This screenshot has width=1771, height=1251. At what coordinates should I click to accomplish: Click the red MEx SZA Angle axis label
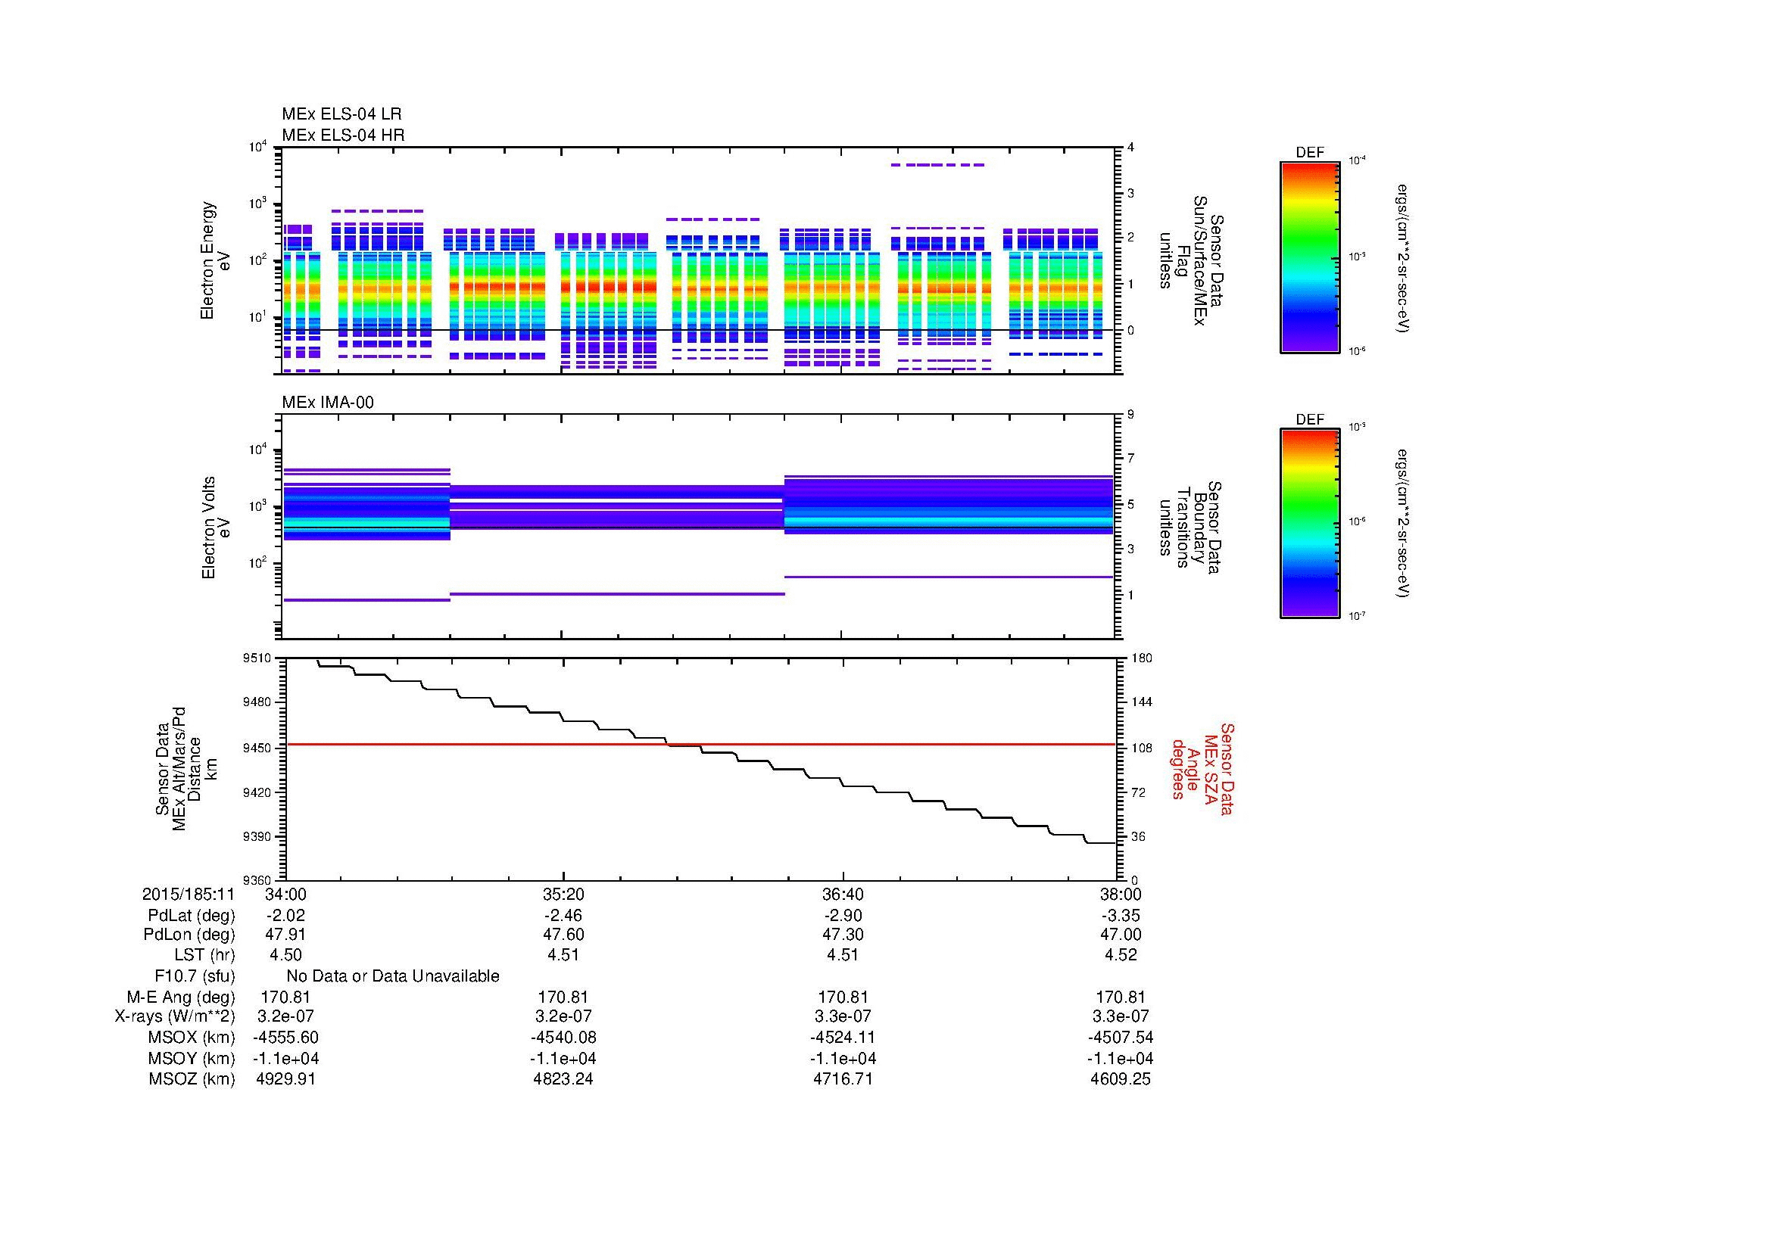[x=1202, y=768]
